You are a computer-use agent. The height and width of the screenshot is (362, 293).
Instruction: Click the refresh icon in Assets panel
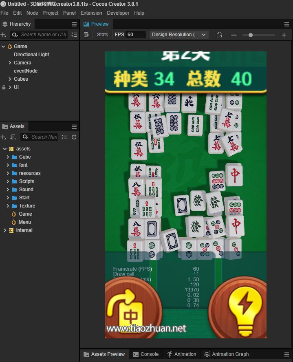click(74, 137)
